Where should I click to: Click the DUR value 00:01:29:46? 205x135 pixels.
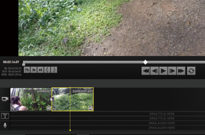coord(15,74)
